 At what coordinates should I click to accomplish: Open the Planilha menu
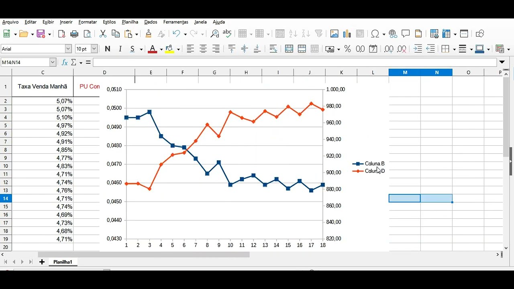tap(130, 22)
